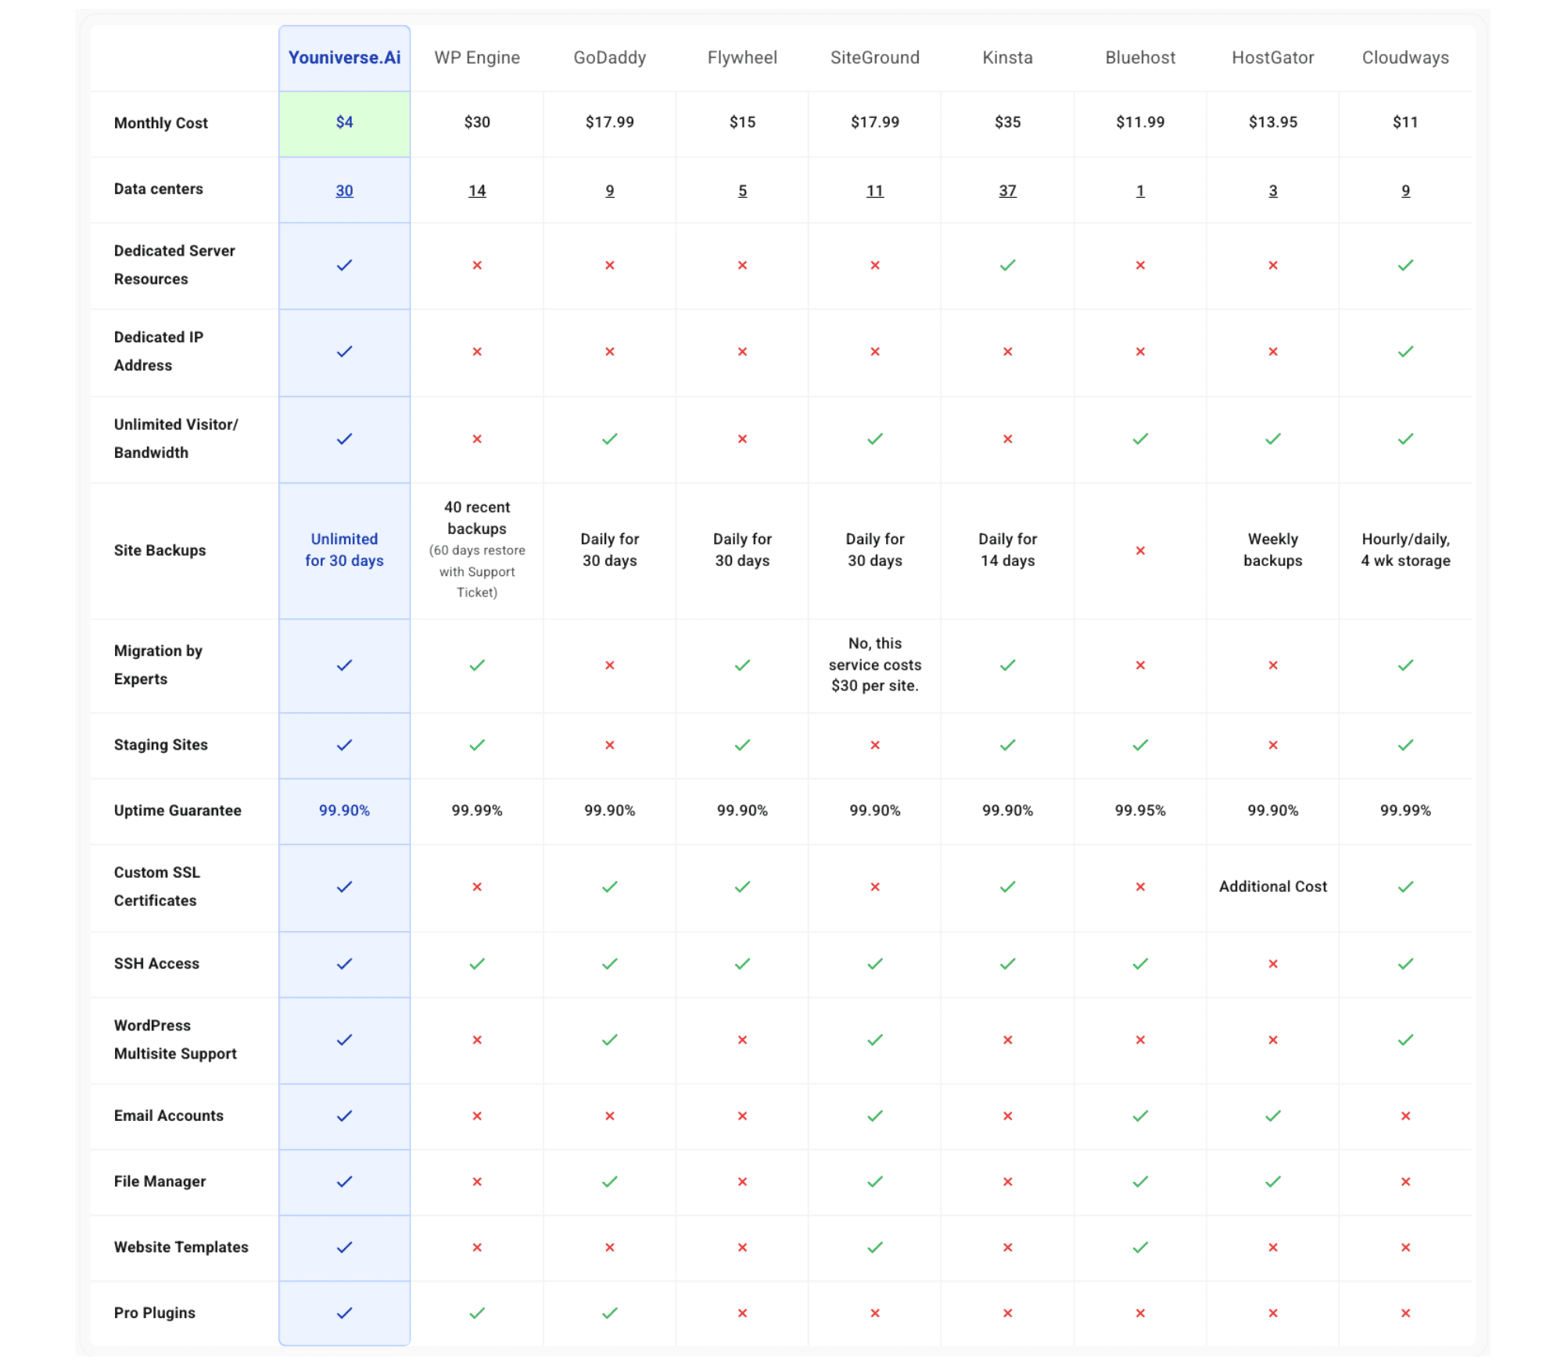Click WP Engine Unlimited Bandwidth red cross
Image resolution: width=1564 pixels, height=1368 pixels.
coord(477,439)
